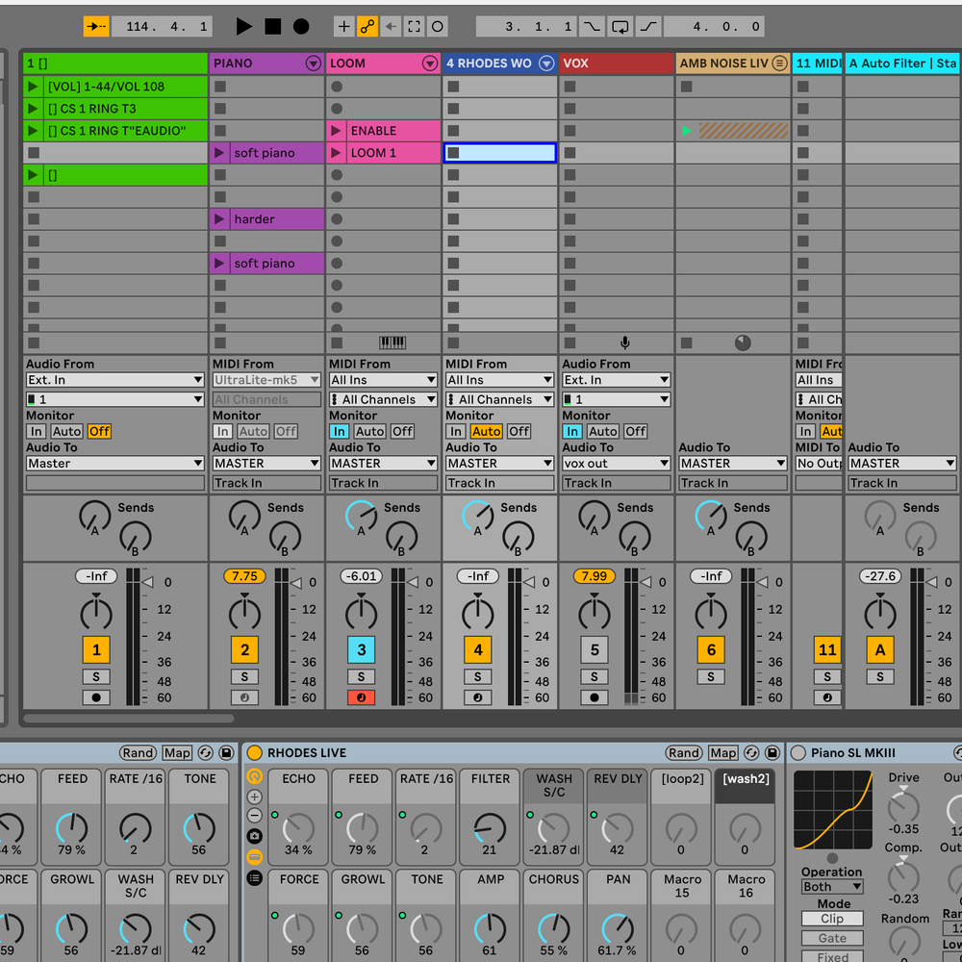Expand the LOOM track title chooser arrow
Image resolution: width=962 pixels, height=962 pixels.
pos(430,63)
